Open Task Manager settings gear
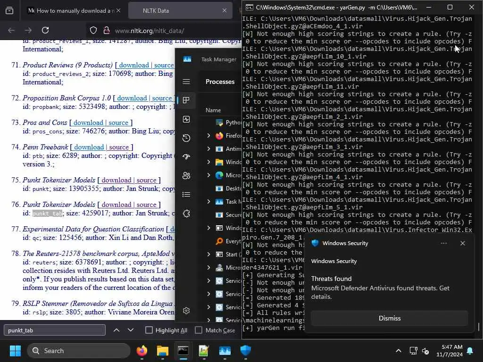Image resolution: width=483 pixels, height=362 pixels. click(186, 311)
